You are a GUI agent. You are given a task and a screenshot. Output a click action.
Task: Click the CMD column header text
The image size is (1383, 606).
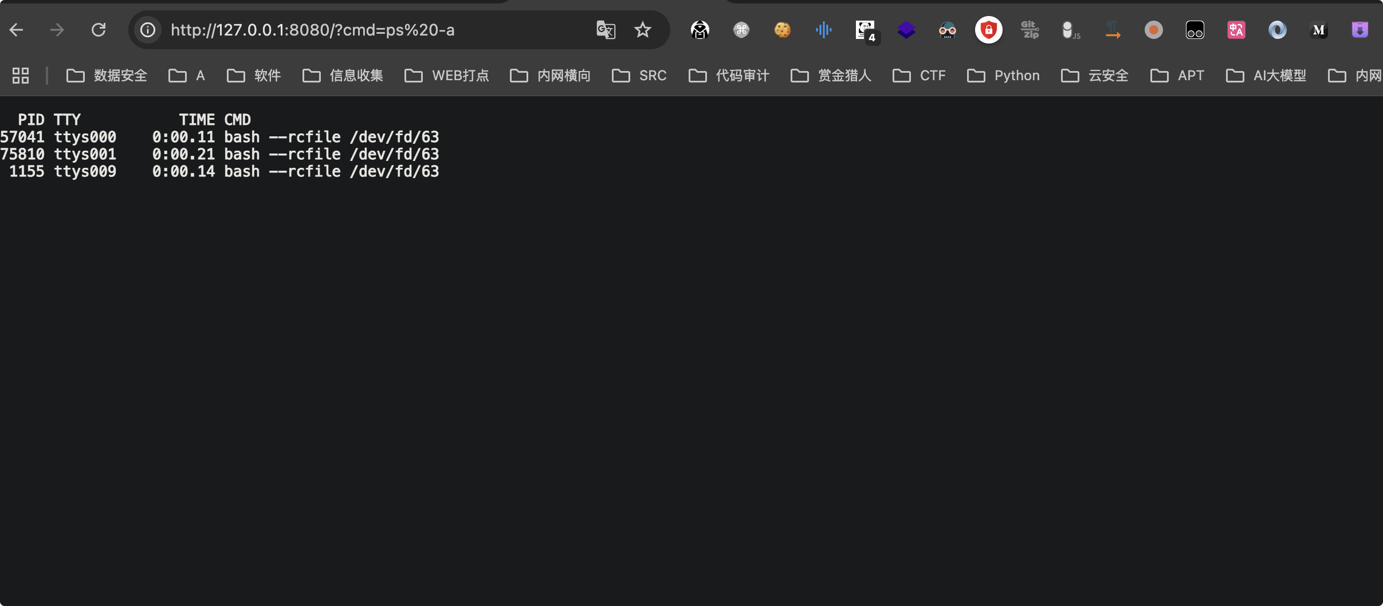coord(238,120)
